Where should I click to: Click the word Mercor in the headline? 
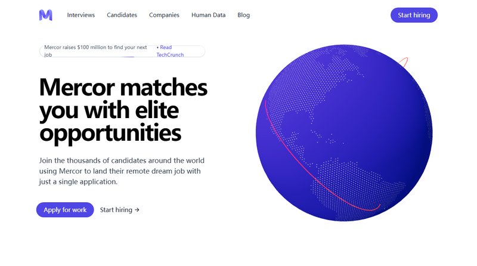(x=78, y=87)
